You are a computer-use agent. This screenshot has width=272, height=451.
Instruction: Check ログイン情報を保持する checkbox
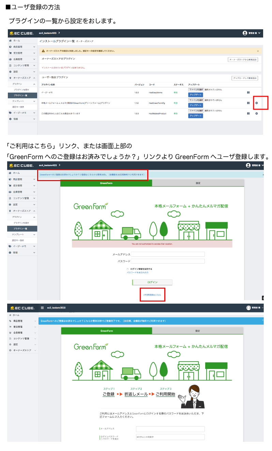(127, 269)
